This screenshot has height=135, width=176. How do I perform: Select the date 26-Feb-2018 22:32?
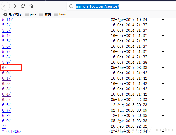coord(129,126)
